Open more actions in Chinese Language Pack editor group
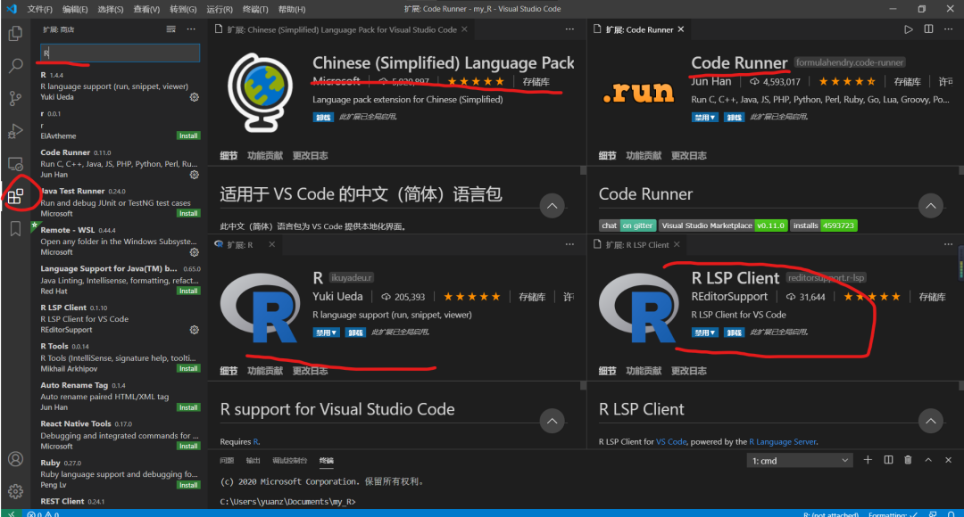This screenshot has width=964, height=517. (x=569, y=29)
